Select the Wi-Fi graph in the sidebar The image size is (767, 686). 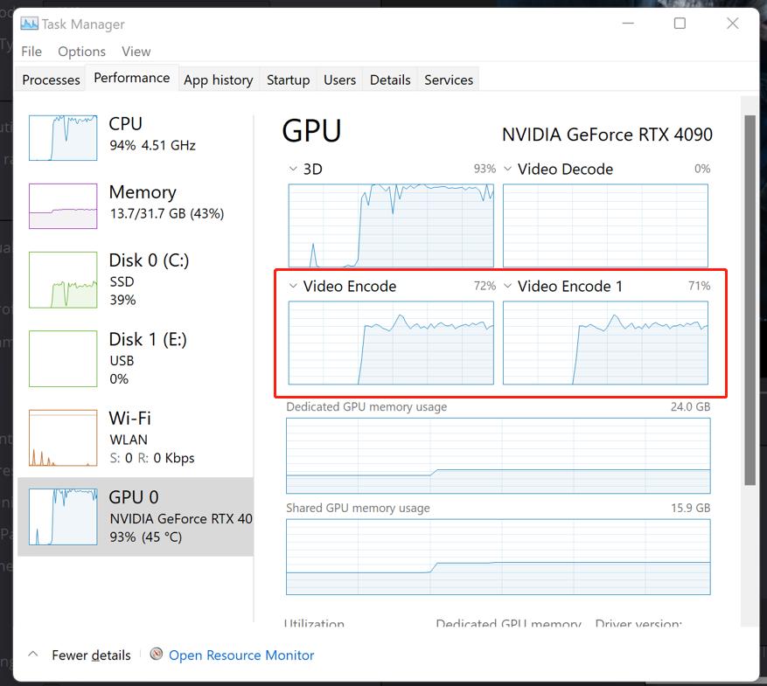pyautogui.click(x=61, y=437)
